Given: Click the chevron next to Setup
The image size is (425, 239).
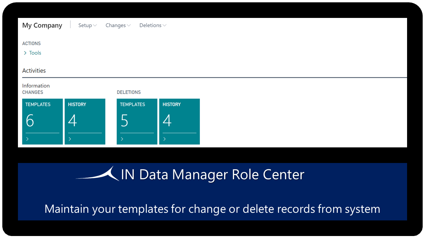Looking at the screenshot, I should tap(95, 26).
